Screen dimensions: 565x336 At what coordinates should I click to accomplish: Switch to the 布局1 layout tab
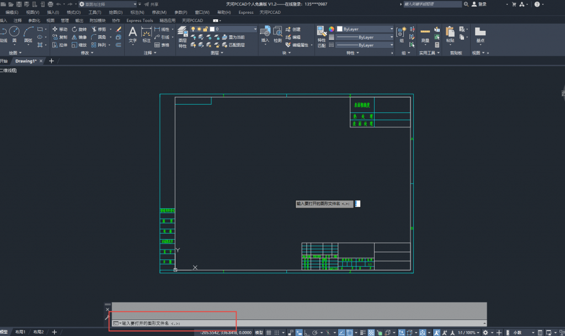20,332
